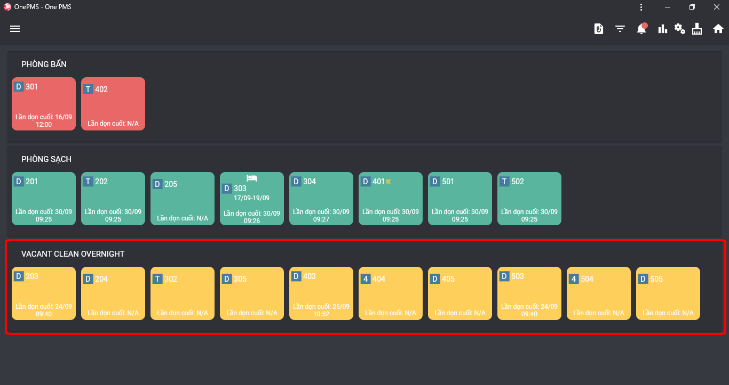Select vacant room 505 card
The width and height of the screenshot is (729, 385).
(x=668, y=293)
